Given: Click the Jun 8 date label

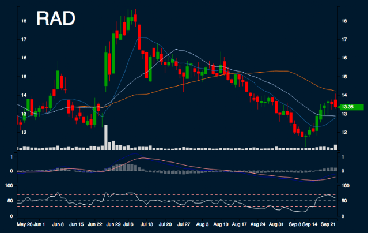Looking at the screenshot, I should pyautogui.click(x=58, y=224).
